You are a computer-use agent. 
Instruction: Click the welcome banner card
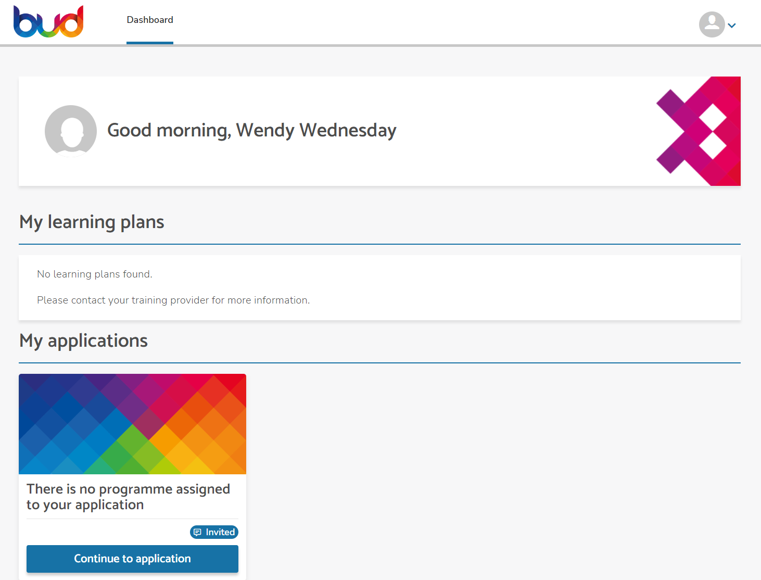pyautogui.click(x=379, y=131)
